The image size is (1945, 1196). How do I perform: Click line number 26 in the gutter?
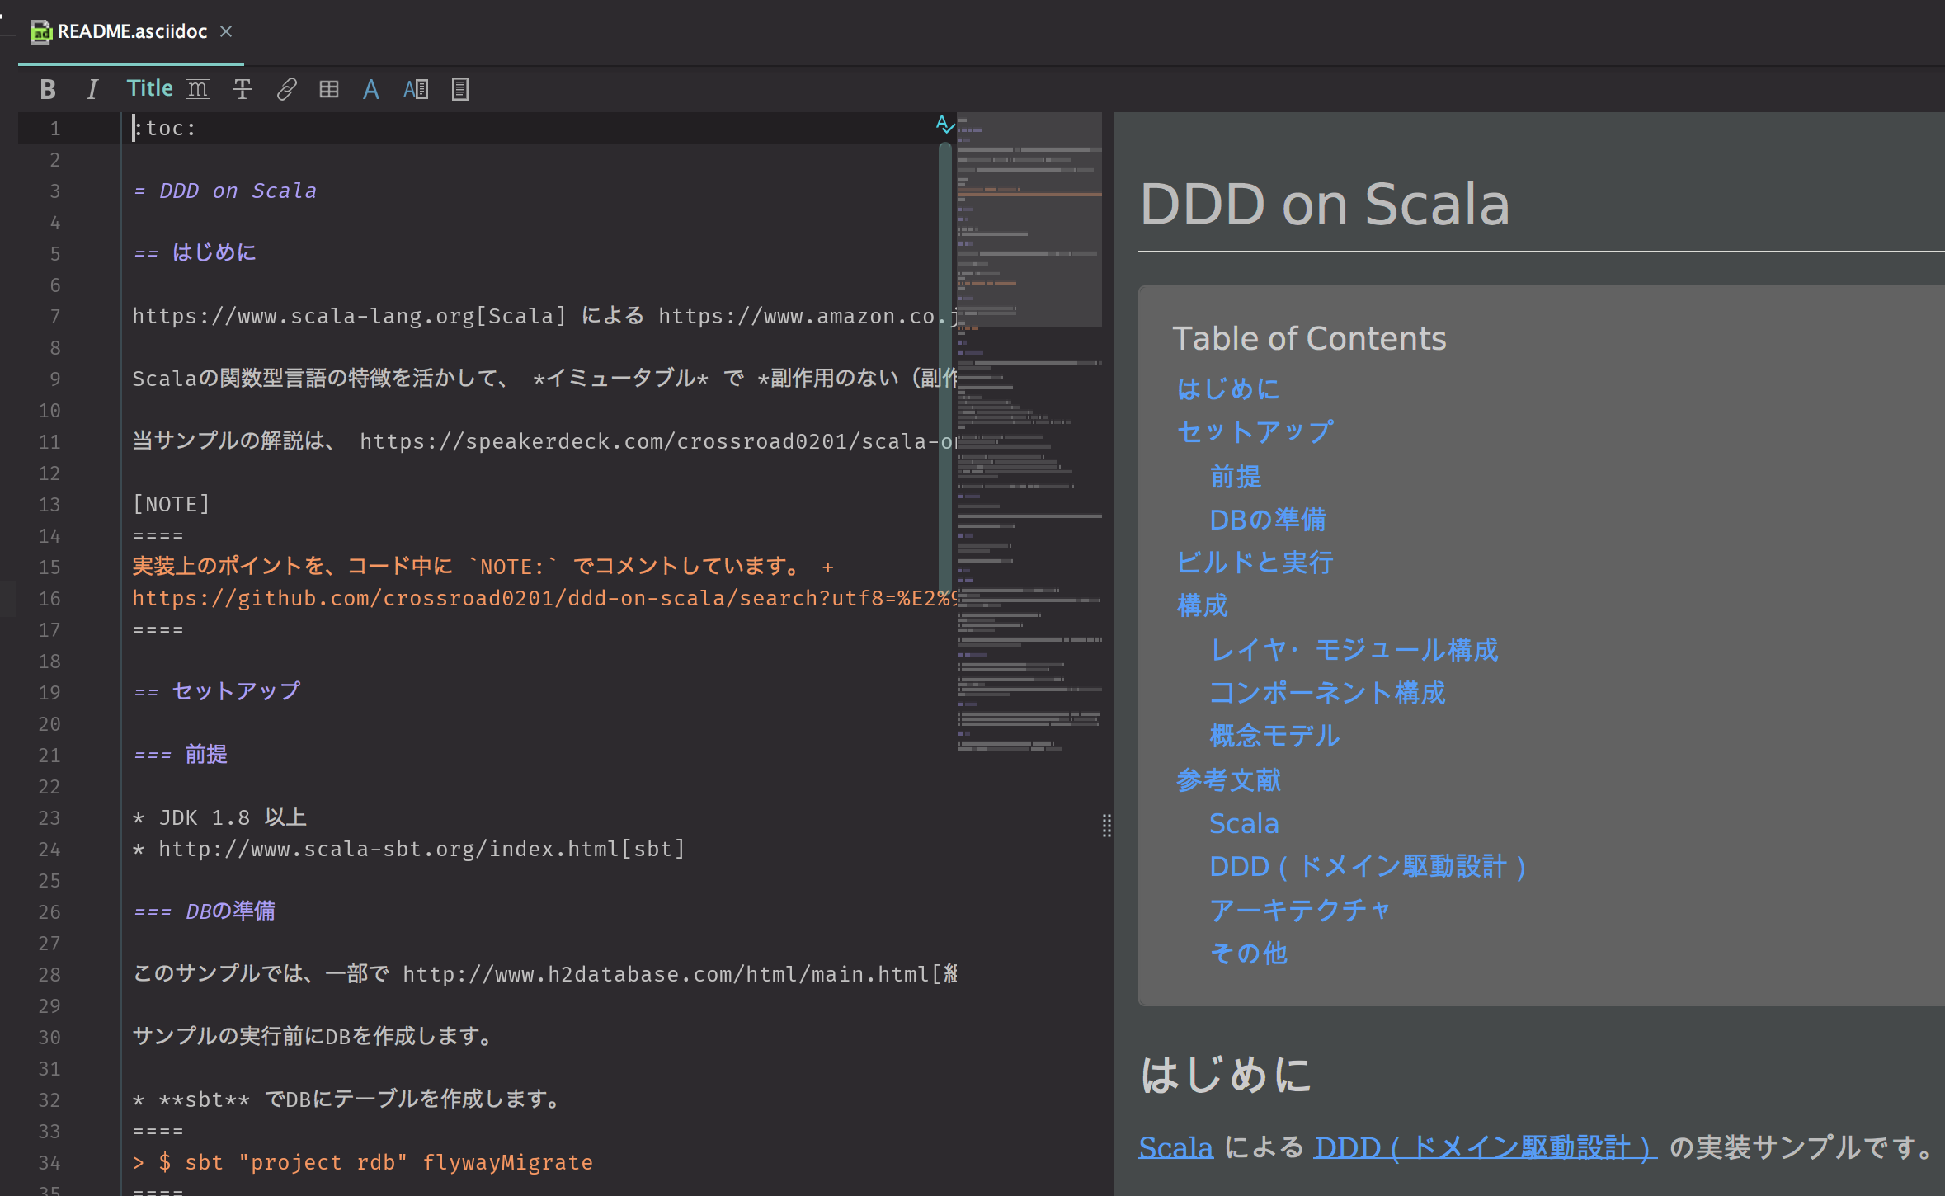tap(49, 911)
